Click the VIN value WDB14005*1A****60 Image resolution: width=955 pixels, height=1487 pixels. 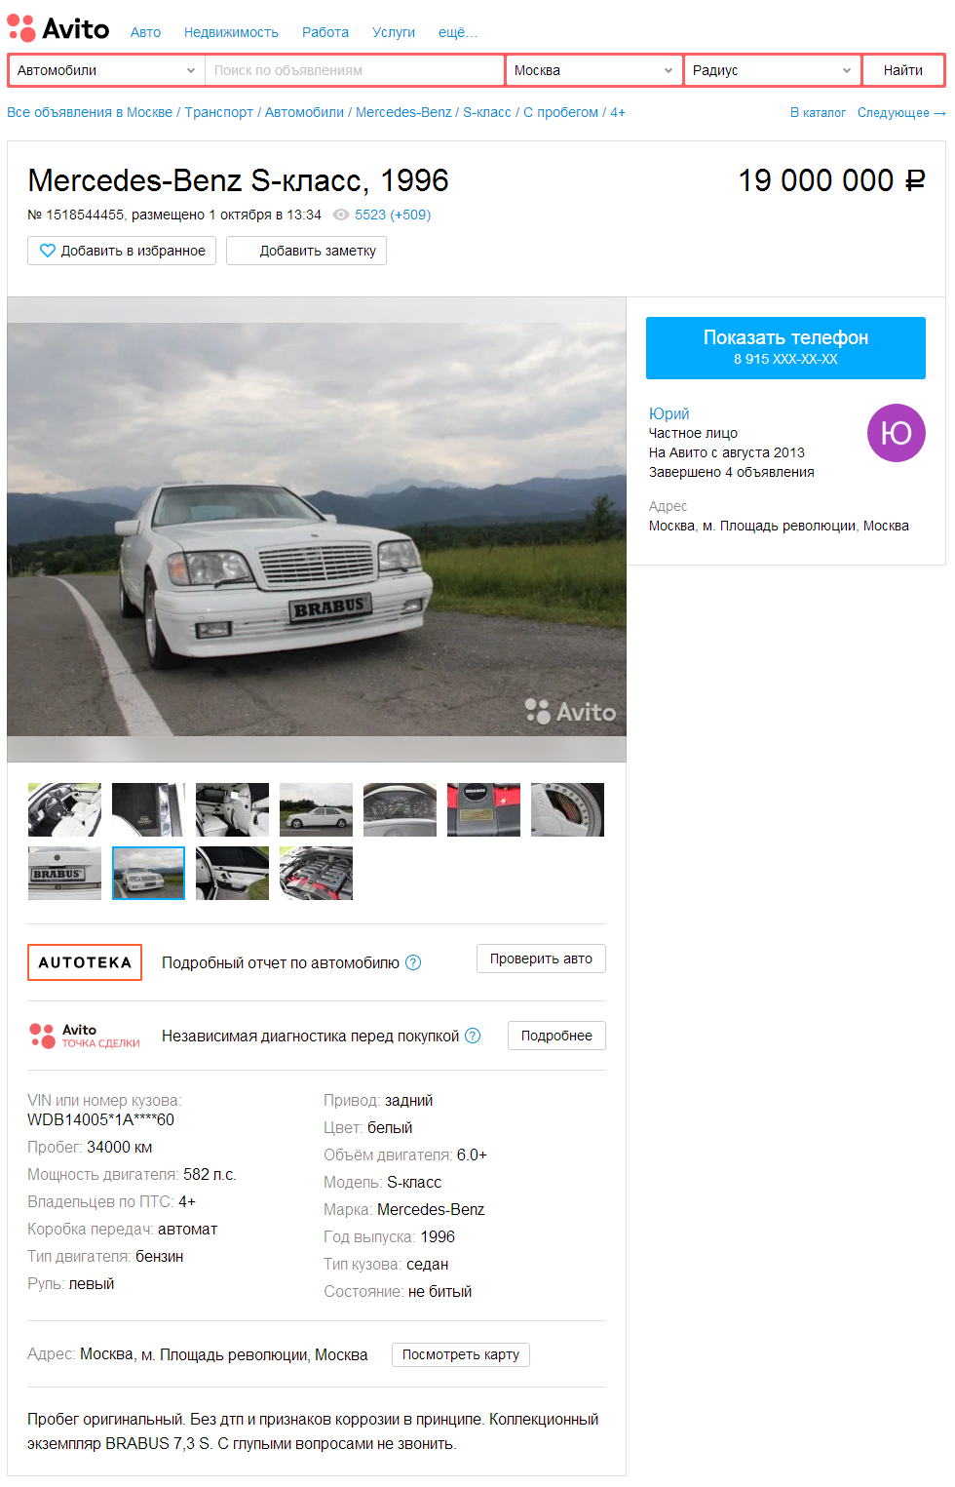point(100,1119)
